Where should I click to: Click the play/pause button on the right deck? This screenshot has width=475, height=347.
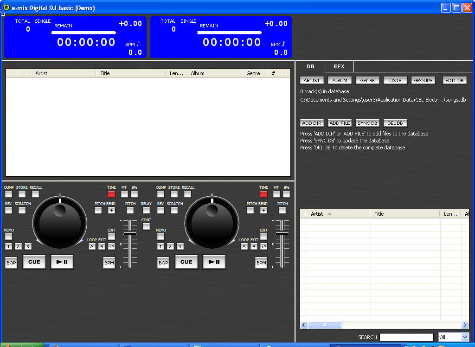[214, 262]
